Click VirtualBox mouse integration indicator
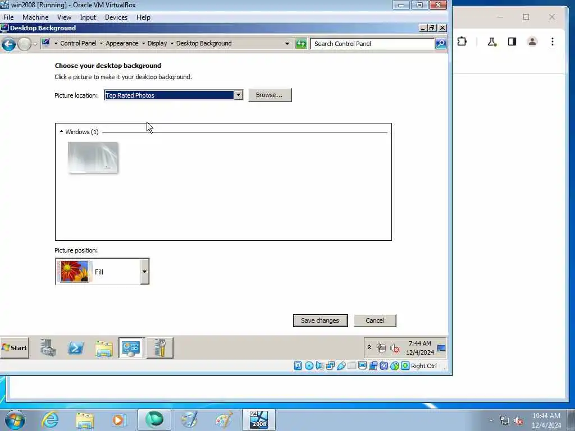575x431 pixels. [395, 366]
